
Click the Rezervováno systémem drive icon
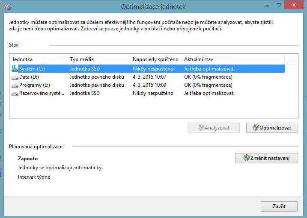15,94
